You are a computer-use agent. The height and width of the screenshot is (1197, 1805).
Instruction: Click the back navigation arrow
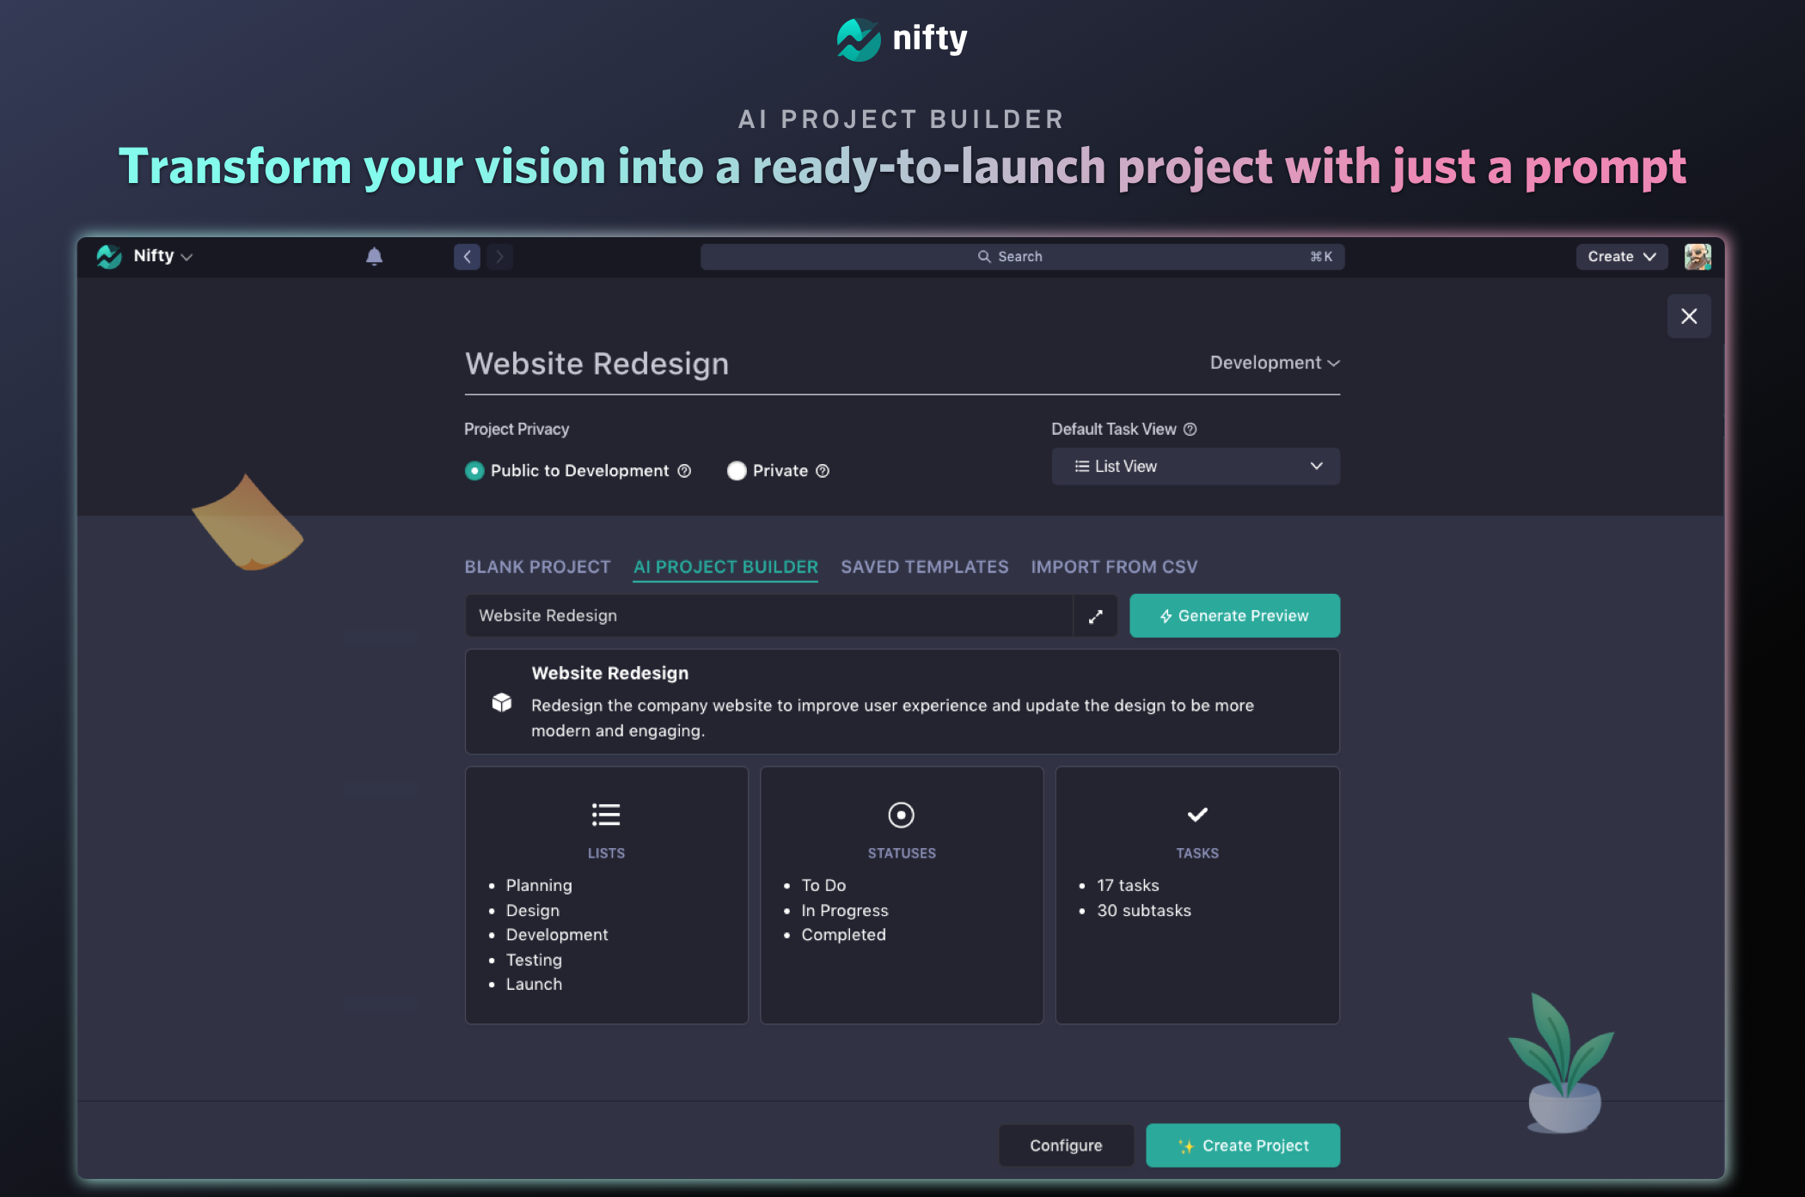[x=467, y=256]
